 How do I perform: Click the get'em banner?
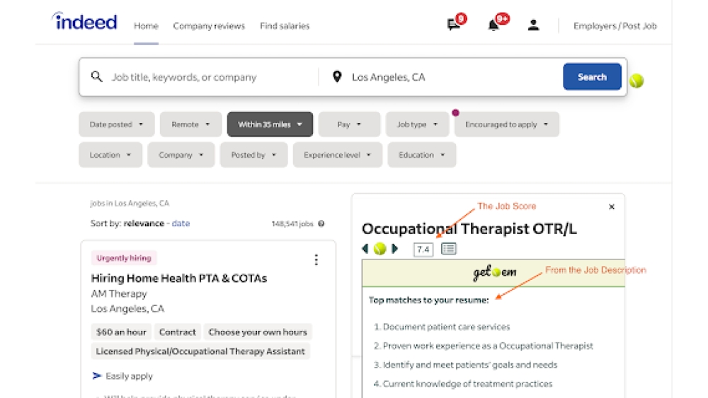493,273
